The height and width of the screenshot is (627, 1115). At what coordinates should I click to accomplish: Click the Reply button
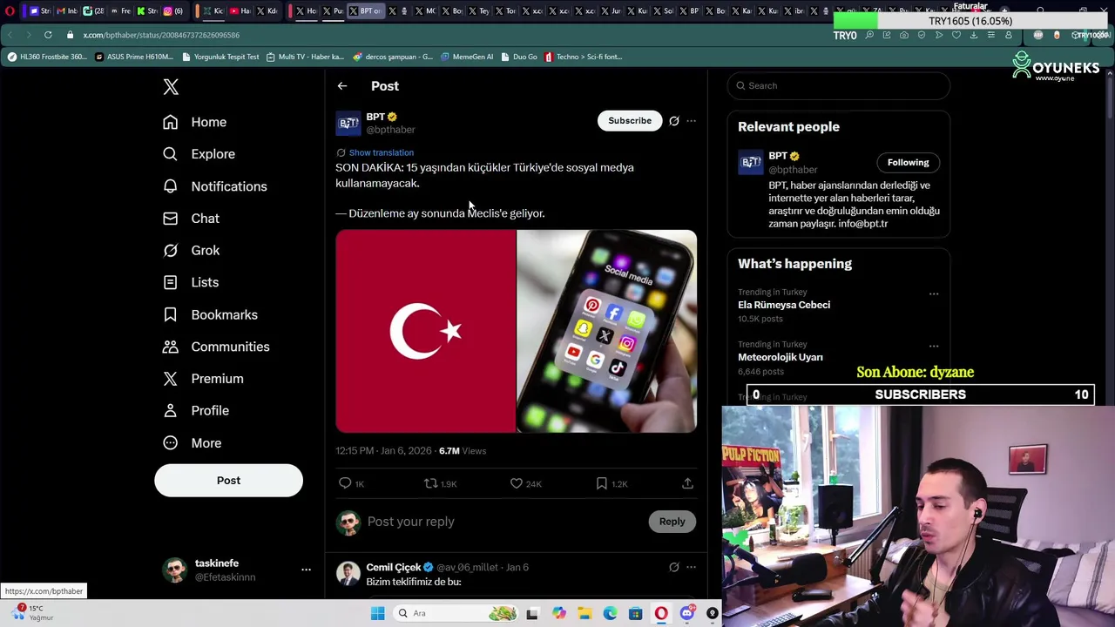pos(672,522)
